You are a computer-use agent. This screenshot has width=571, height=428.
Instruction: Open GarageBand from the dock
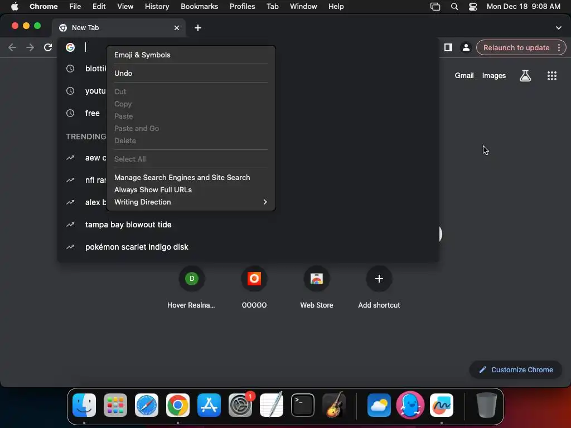[334, 405]
